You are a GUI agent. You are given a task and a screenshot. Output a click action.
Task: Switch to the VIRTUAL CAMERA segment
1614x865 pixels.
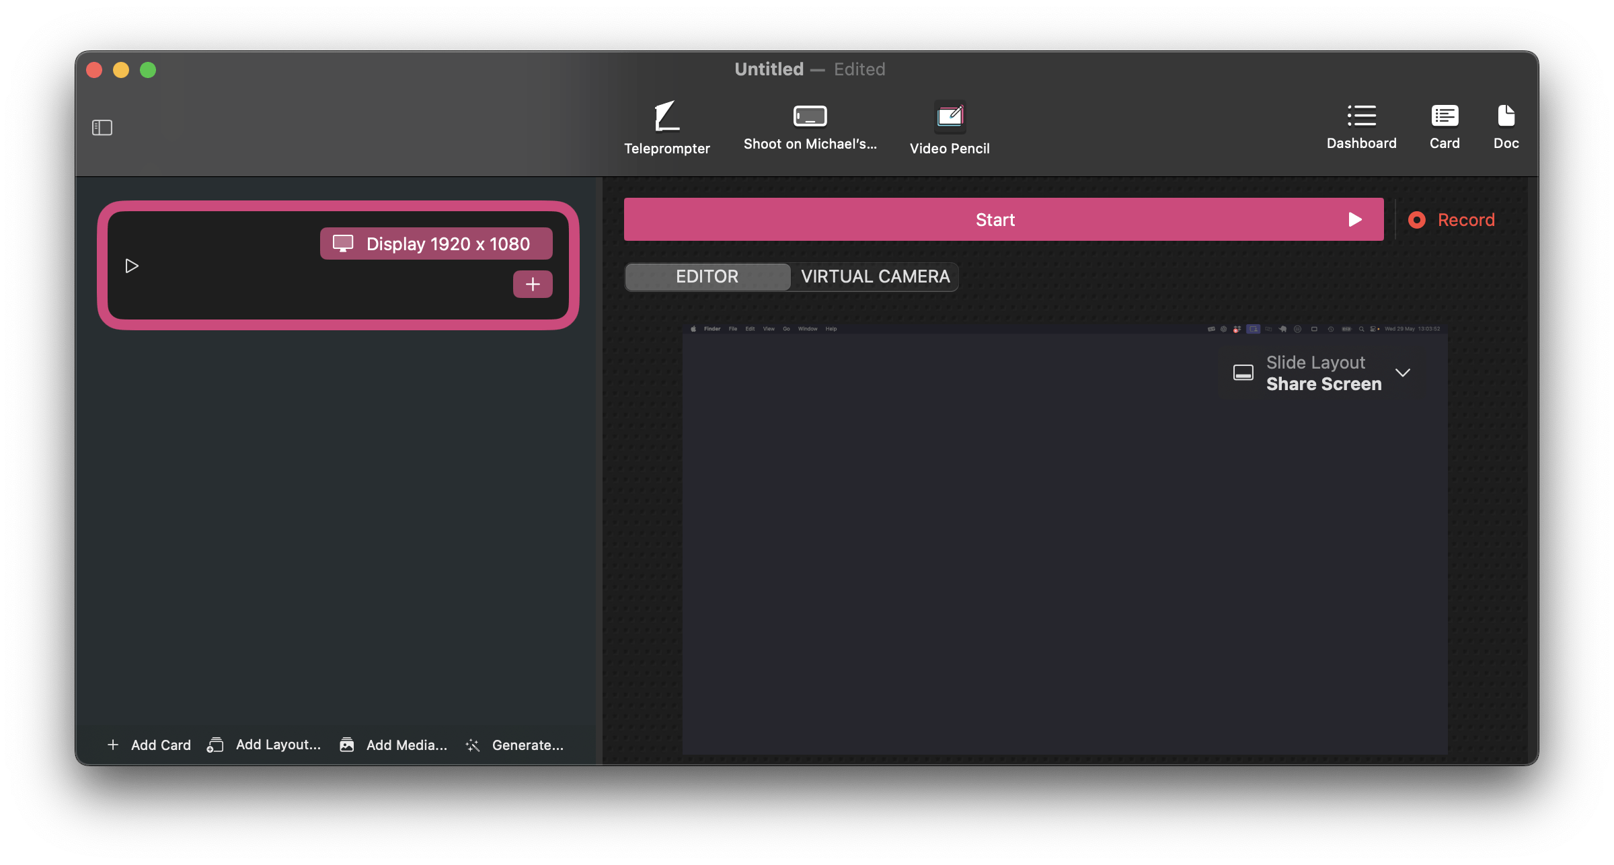tap(875, 276)
